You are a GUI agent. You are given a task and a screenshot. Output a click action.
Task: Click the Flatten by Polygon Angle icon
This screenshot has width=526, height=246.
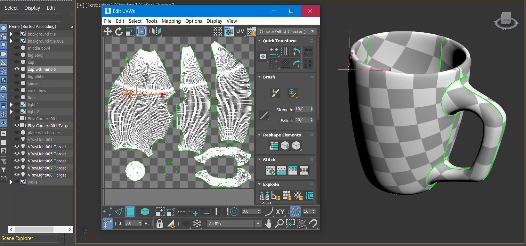(276, 195)
